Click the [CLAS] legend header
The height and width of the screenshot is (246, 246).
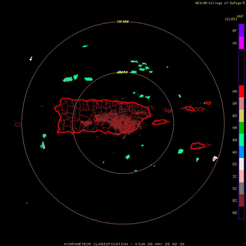pos(231,19)
